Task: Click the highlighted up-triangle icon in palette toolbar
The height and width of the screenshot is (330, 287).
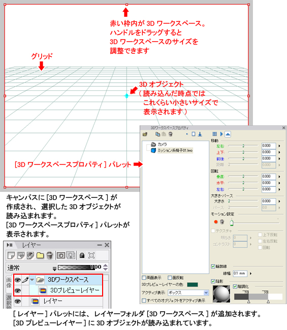Action: click(228, 134)
